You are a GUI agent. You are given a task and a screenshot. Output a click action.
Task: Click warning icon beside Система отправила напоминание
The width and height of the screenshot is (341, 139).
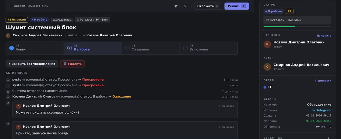point(8,91)
